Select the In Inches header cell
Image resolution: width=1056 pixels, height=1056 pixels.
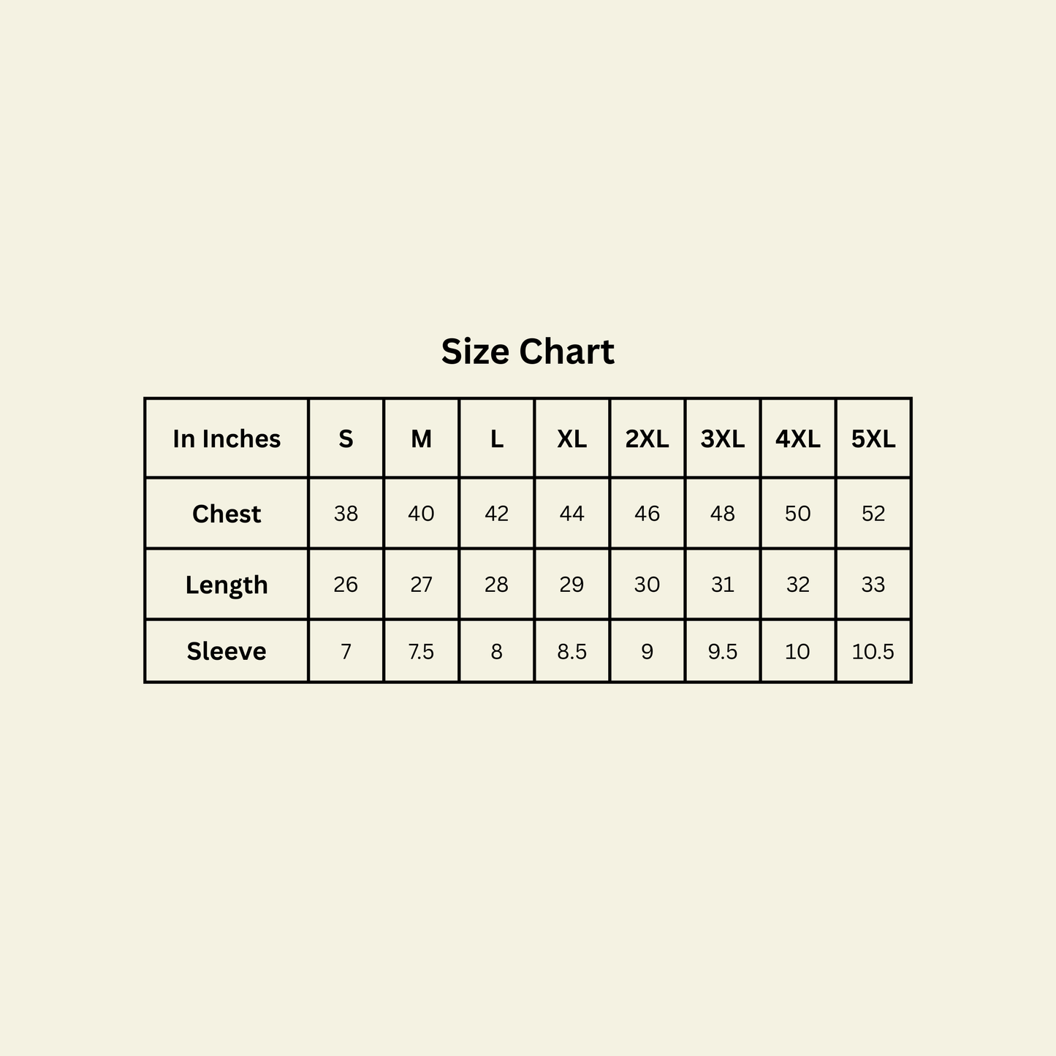pos(227,438)
